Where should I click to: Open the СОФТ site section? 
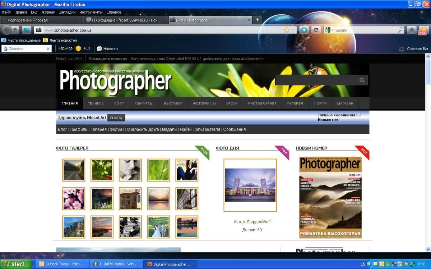point(119,103)
